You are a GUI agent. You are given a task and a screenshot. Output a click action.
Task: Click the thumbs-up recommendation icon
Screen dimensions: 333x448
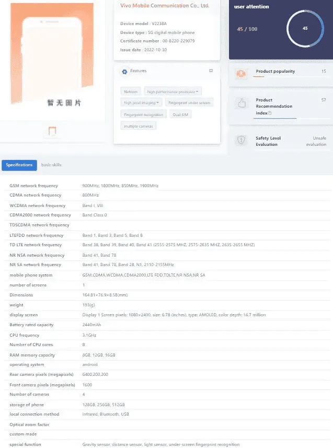(241, 104)
